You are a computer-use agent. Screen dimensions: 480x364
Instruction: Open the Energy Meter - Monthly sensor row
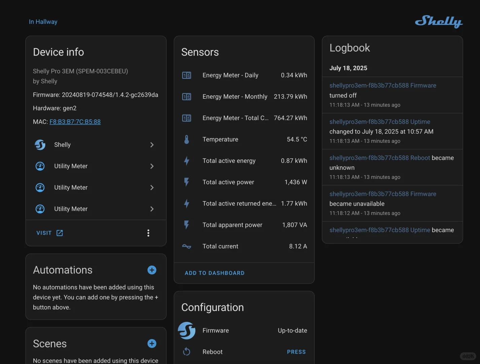pos(244,97)
